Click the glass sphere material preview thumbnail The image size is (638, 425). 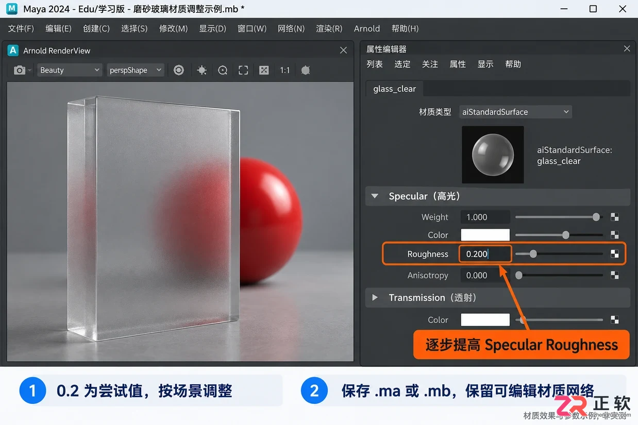[493, 155]
